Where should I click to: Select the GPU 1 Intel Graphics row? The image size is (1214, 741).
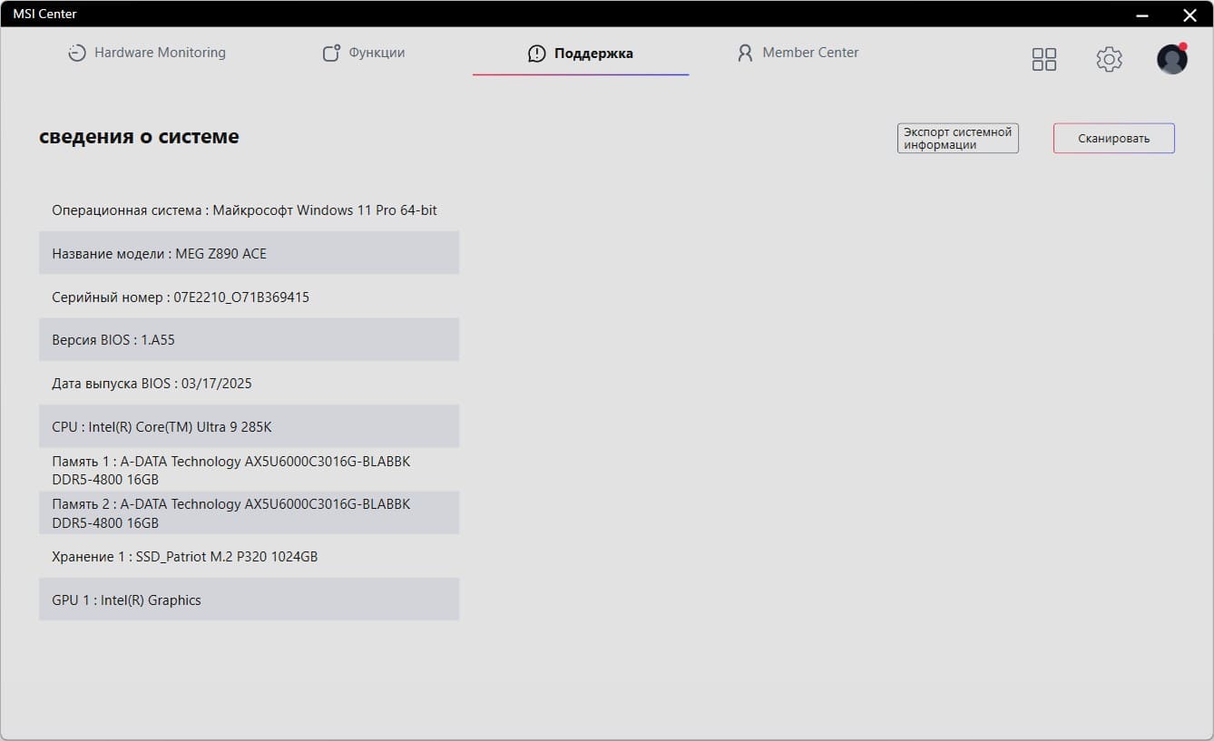tap(249, 600)
